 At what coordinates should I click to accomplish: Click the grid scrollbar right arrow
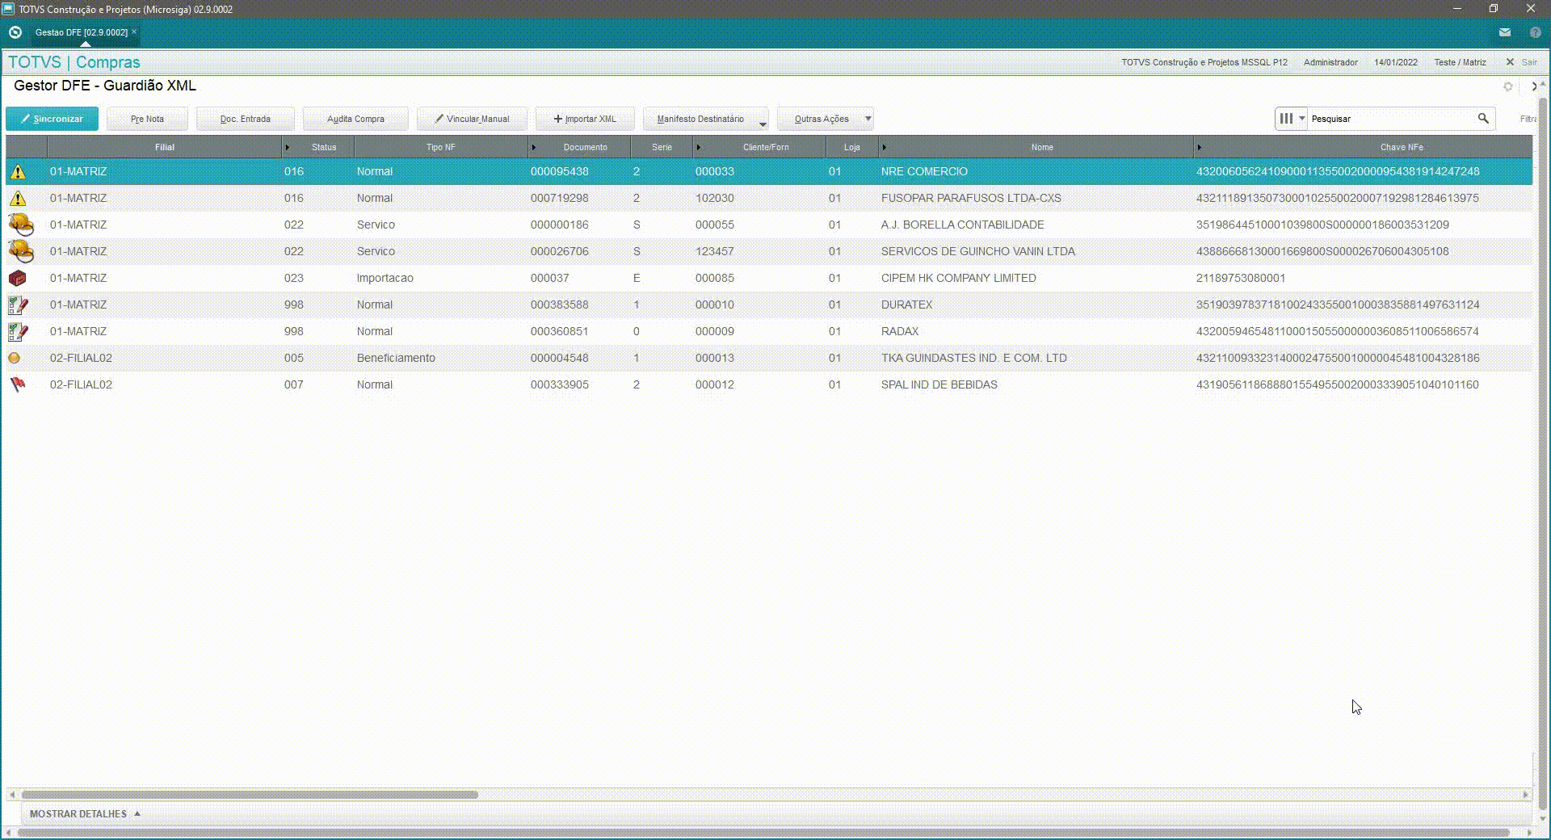point(1526,795)
